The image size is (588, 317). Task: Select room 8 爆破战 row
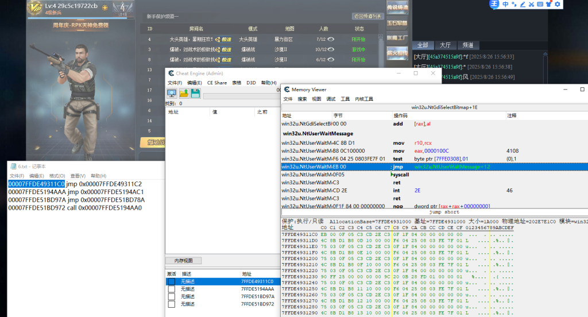259,59
